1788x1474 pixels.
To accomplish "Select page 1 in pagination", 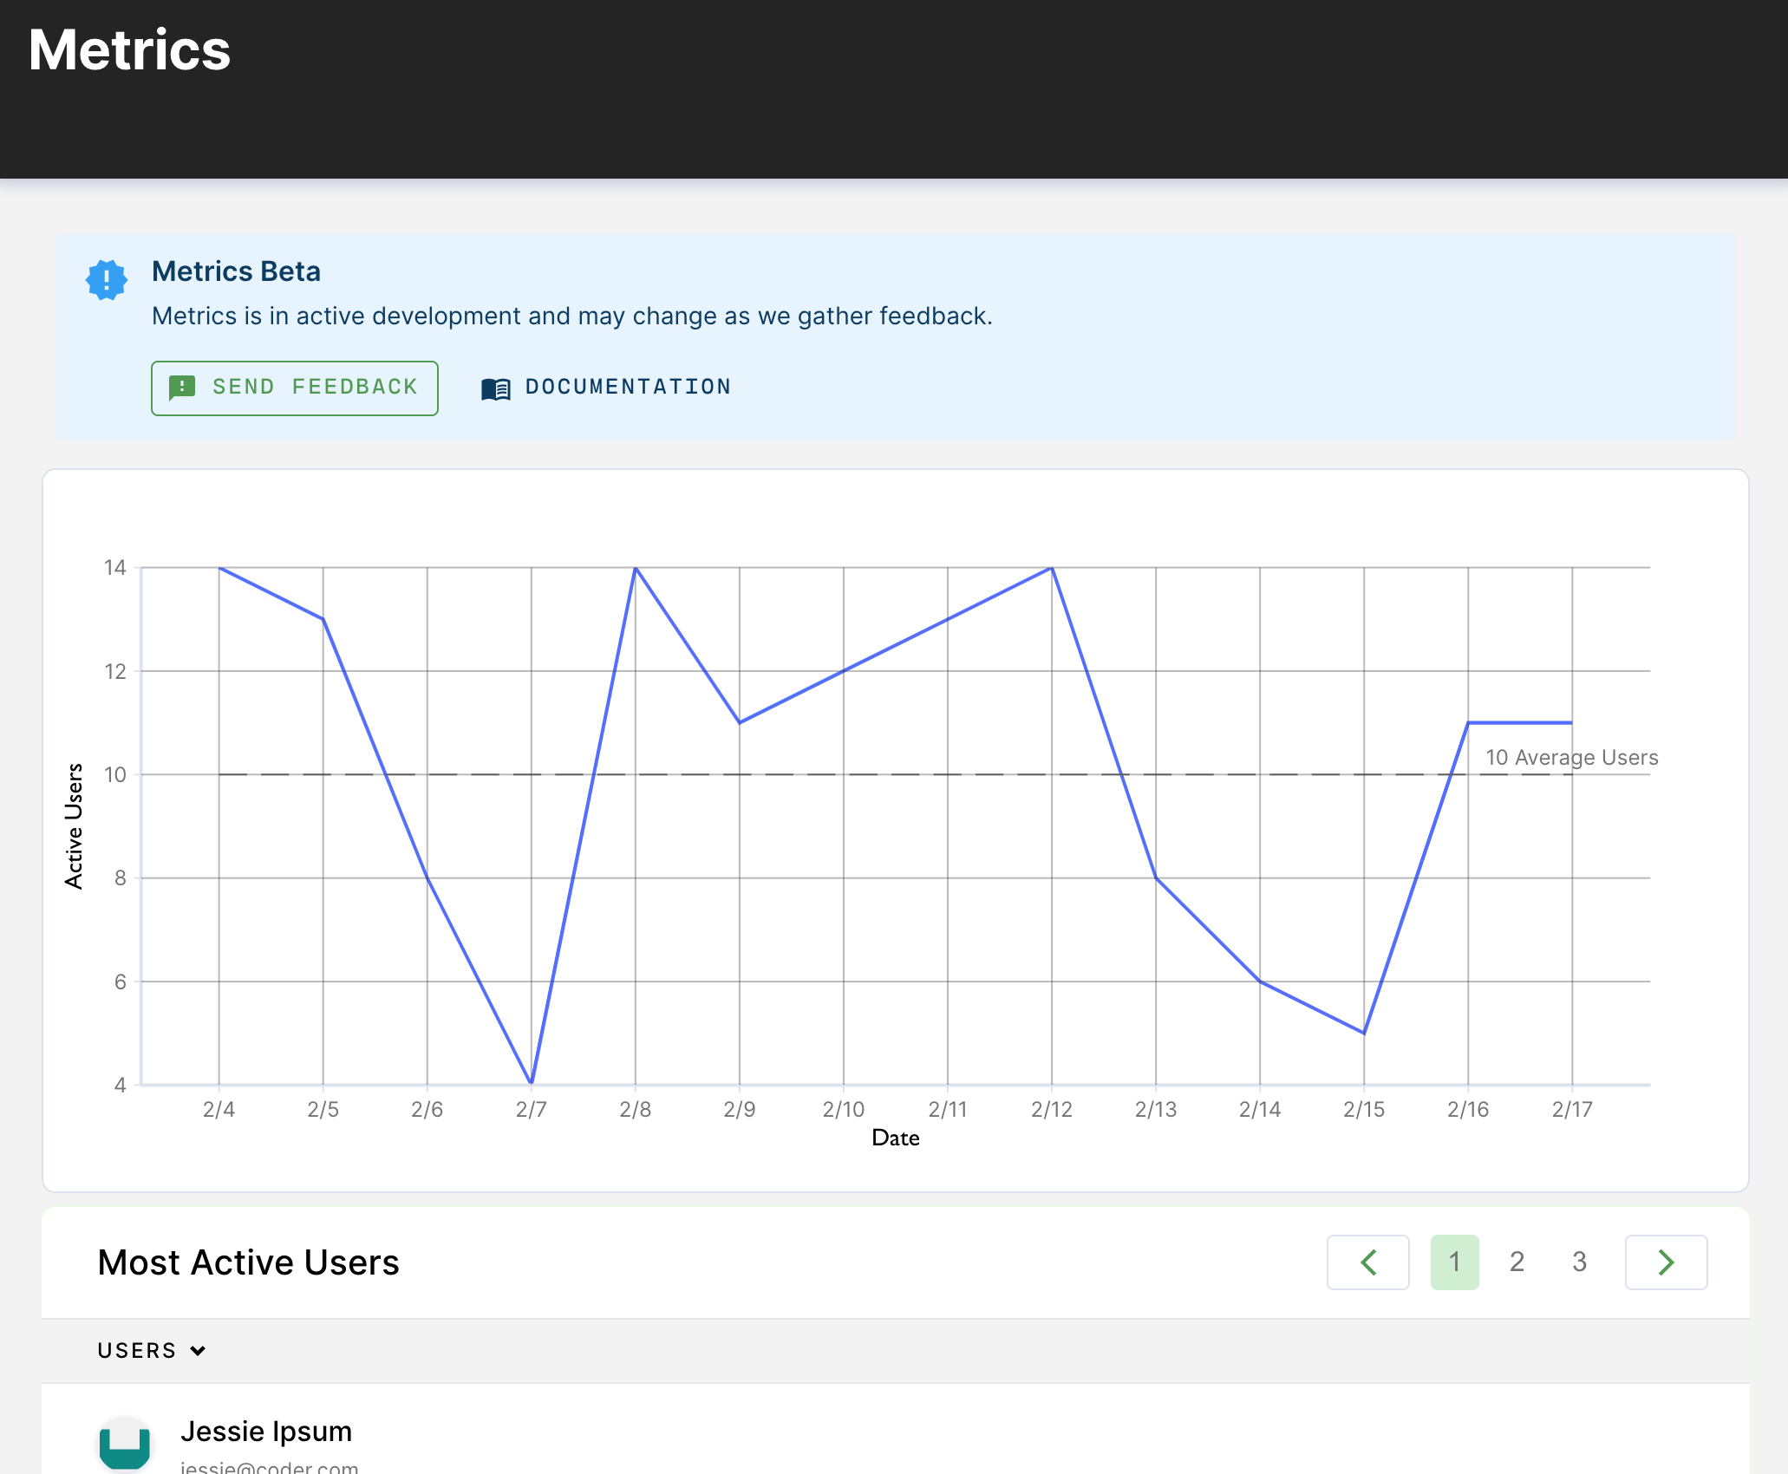I will (1455, 1262).
